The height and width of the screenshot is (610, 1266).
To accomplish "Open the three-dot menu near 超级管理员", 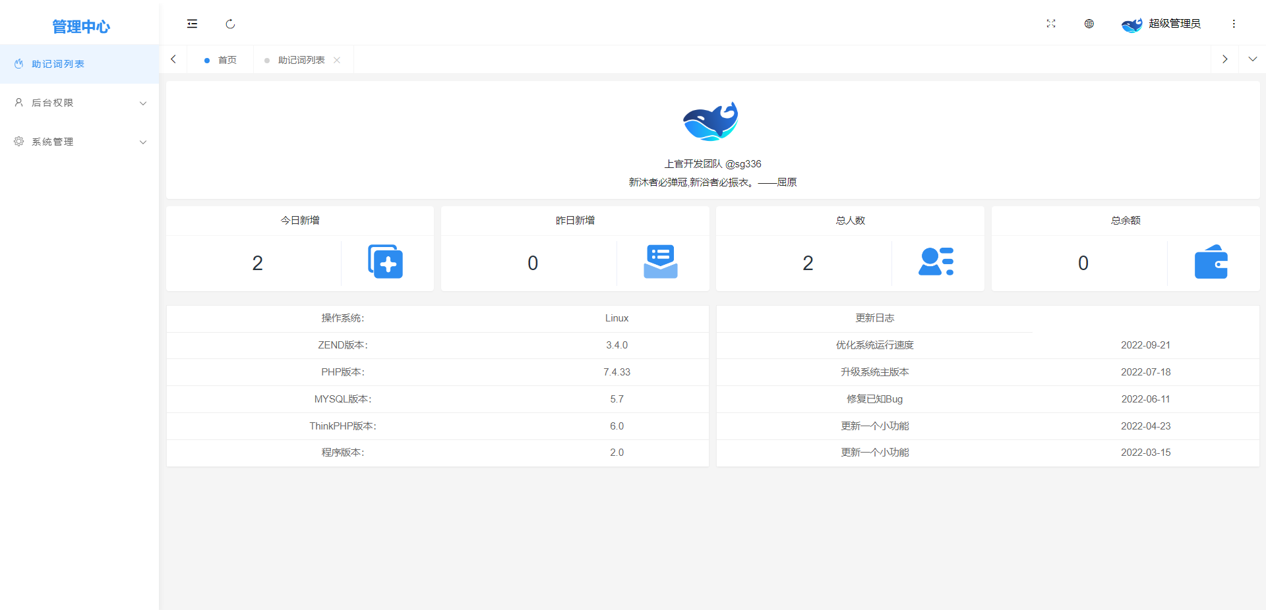I will point(1234,24).
